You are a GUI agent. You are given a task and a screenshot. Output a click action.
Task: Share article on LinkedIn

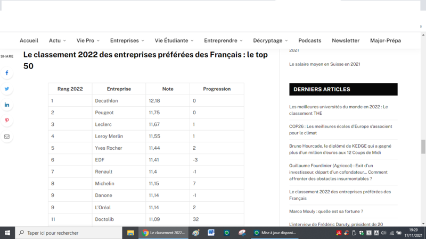pyautogui.click(x=7, y=105)
